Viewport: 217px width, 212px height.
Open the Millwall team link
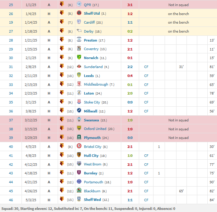tap(90, 111)
